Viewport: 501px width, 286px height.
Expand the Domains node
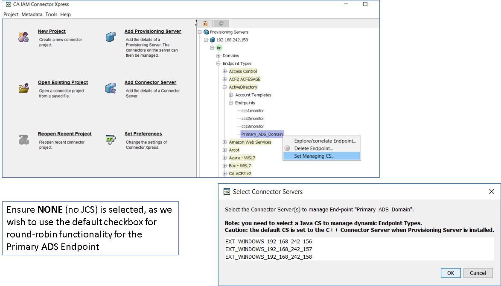pyautogui.click(x=218, y=55)
